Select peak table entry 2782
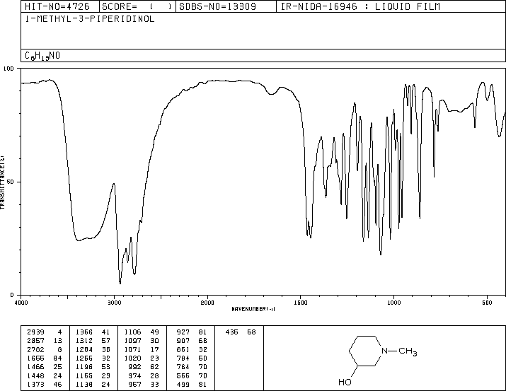Screen dimensions: 506x391 pyautogui.click(x=36, y=349)
